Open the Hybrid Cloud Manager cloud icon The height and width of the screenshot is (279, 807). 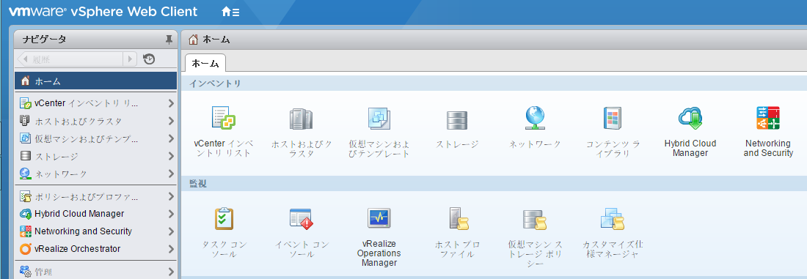(690, 118)
